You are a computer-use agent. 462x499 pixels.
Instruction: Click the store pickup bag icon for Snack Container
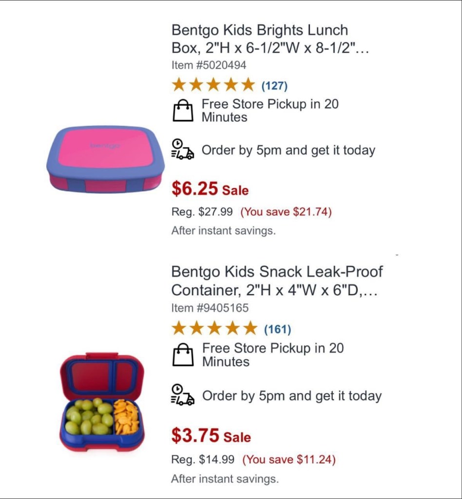pos(183,355)
